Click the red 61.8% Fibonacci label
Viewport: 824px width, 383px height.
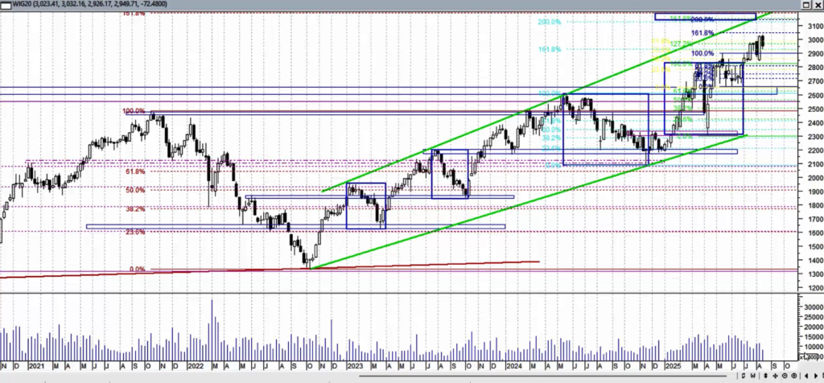point(135,172)
